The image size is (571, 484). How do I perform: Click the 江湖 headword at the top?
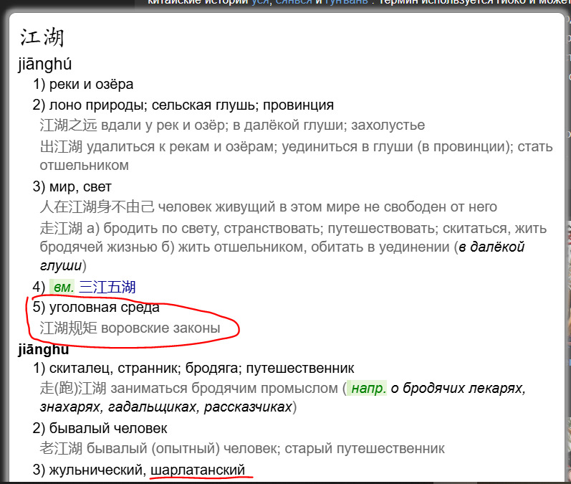coord(42,37)
